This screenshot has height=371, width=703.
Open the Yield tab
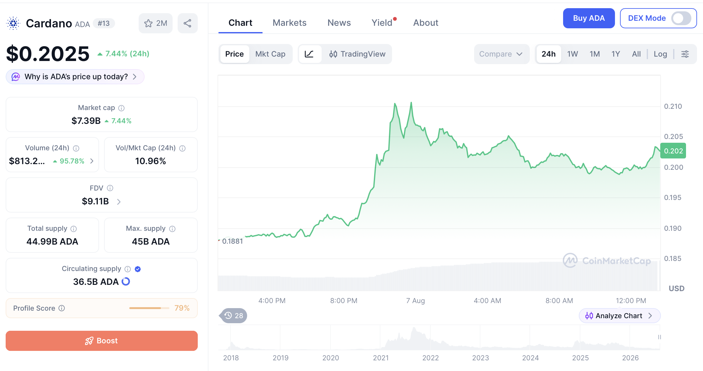(382, 23)
